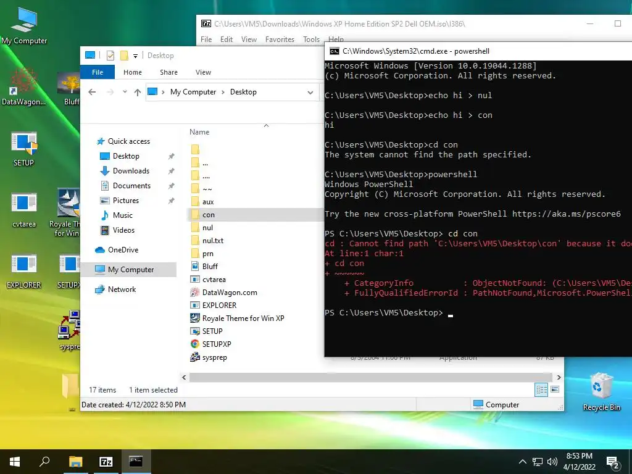Open Customize Quick Access Toolbar dropdown
This screenshot has height=474, width=632.
click(x=135, y=56)
